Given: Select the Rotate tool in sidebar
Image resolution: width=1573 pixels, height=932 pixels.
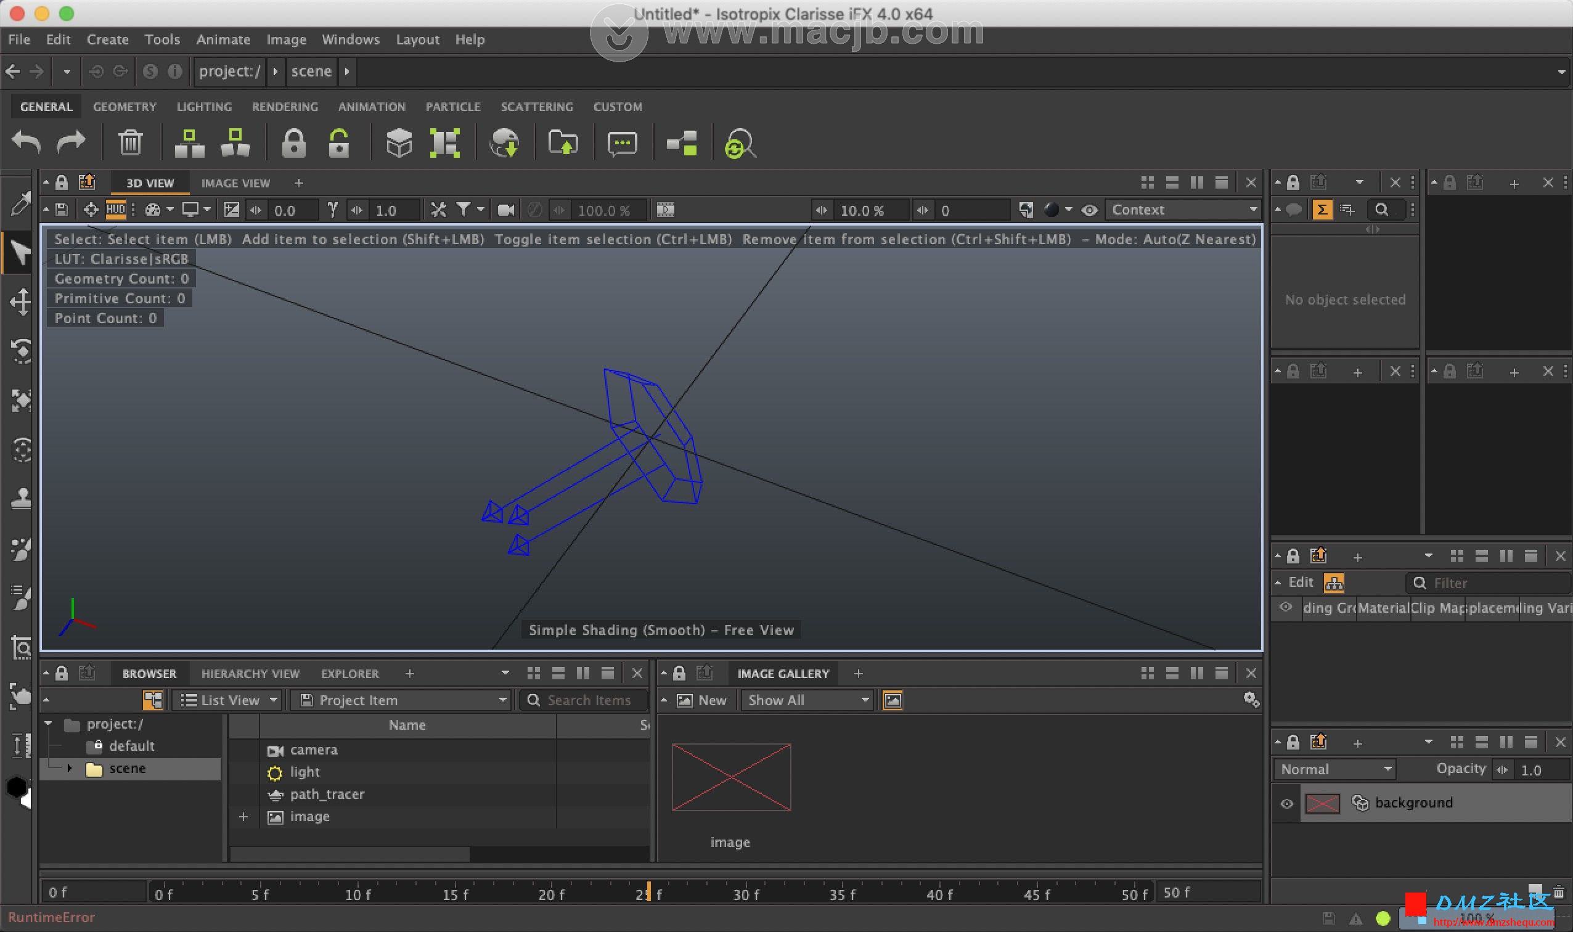Looking at the screenshot, I should click(x=21, y=351).
